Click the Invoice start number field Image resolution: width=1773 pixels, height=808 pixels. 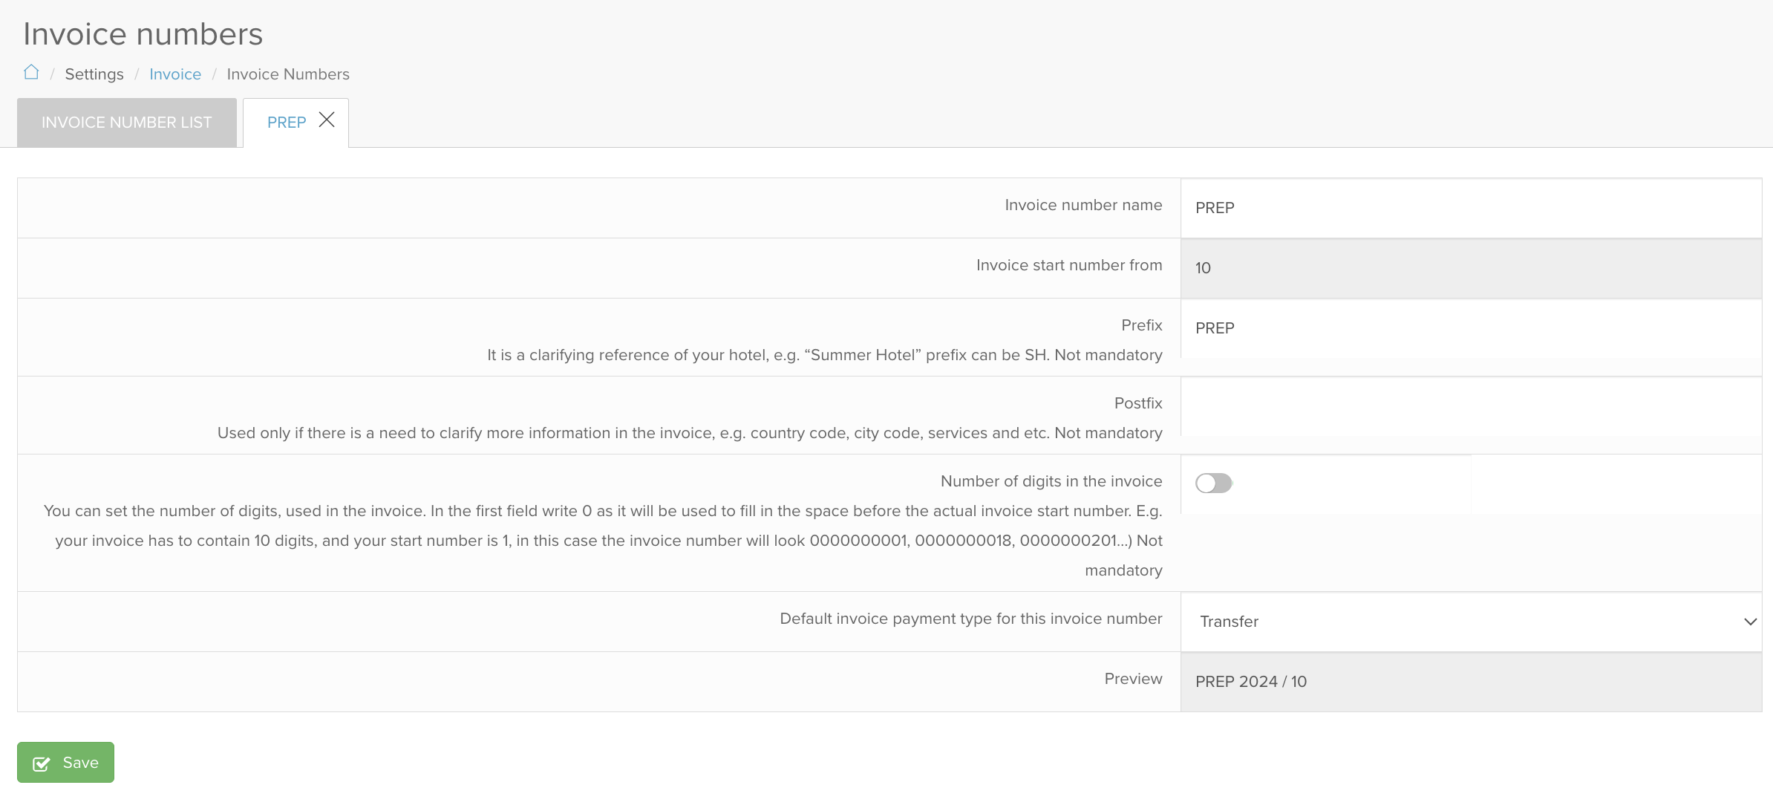tap(1470, 268)
